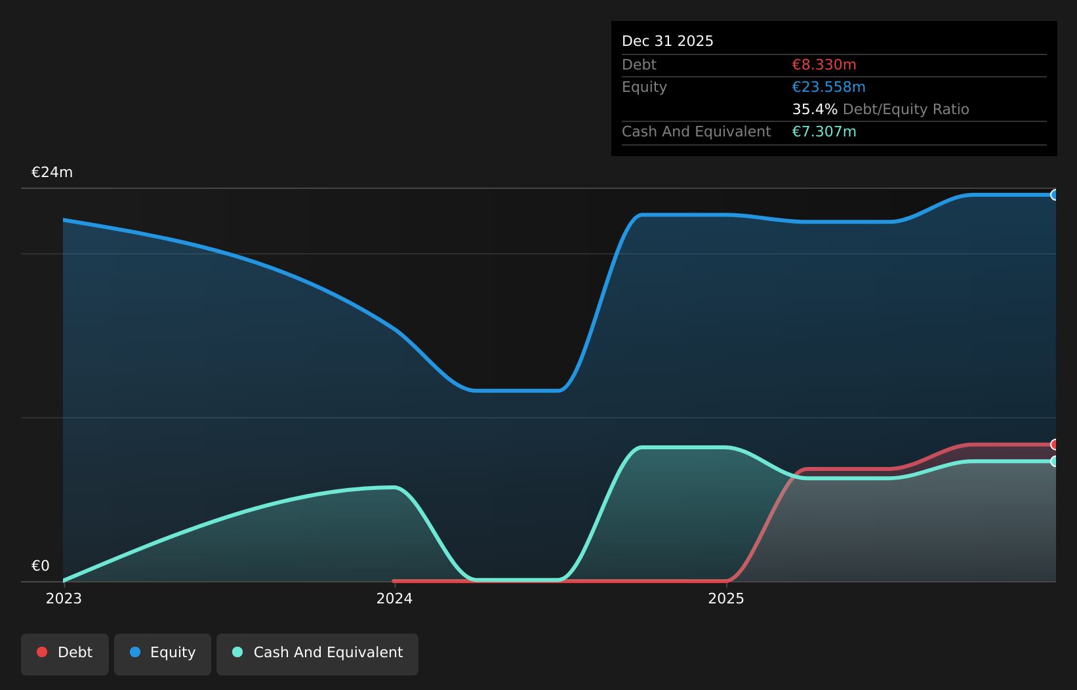
Task: Click the Dec 31 2025 tooltip date
Action: 668,41
